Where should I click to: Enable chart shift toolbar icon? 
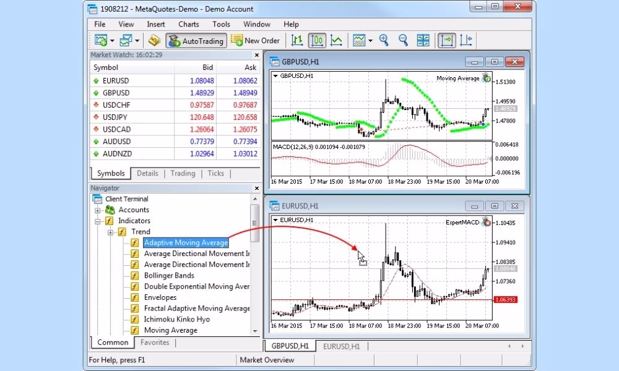[x=465, y=41]
